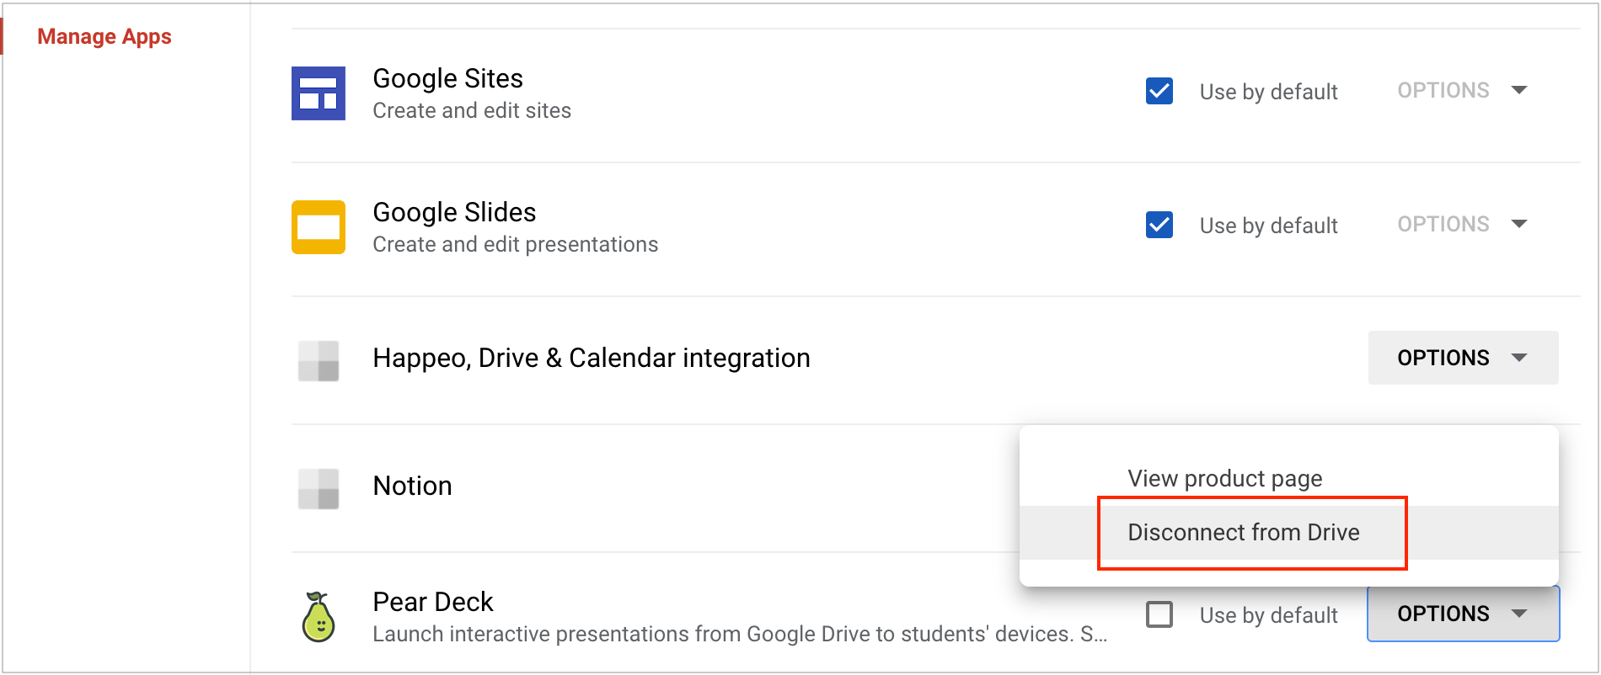
Task: Click the Happeo placeholder app icon
Action: point(319,361)
